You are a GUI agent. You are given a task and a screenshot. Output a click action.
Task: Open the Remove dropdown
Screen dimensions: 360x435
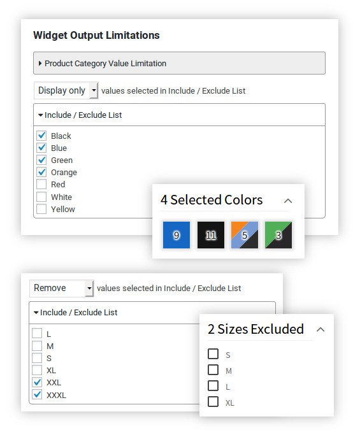pyautogui.click(x=61, y=289)
